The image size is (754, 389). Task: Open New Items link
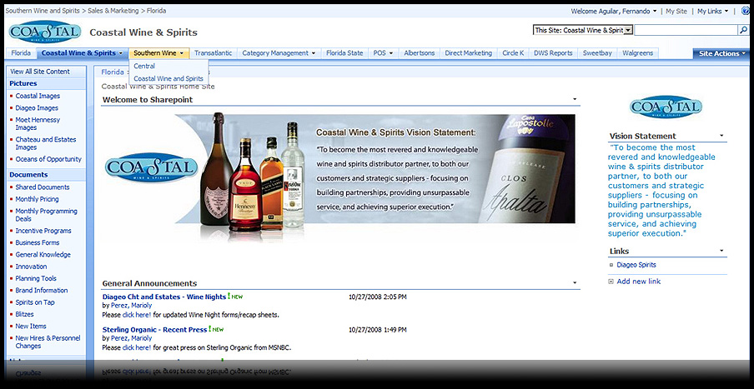pyautogui.click(x=31, y=326)
